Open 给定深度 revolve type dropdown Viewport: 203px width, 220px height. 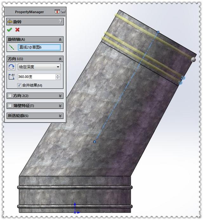(x=39, y=67)
